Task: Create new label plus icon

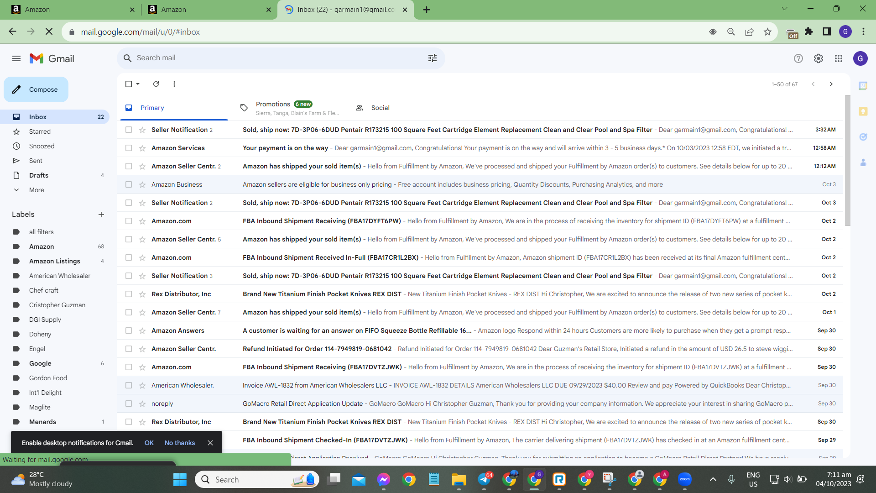Action: [x=101, y=215]
